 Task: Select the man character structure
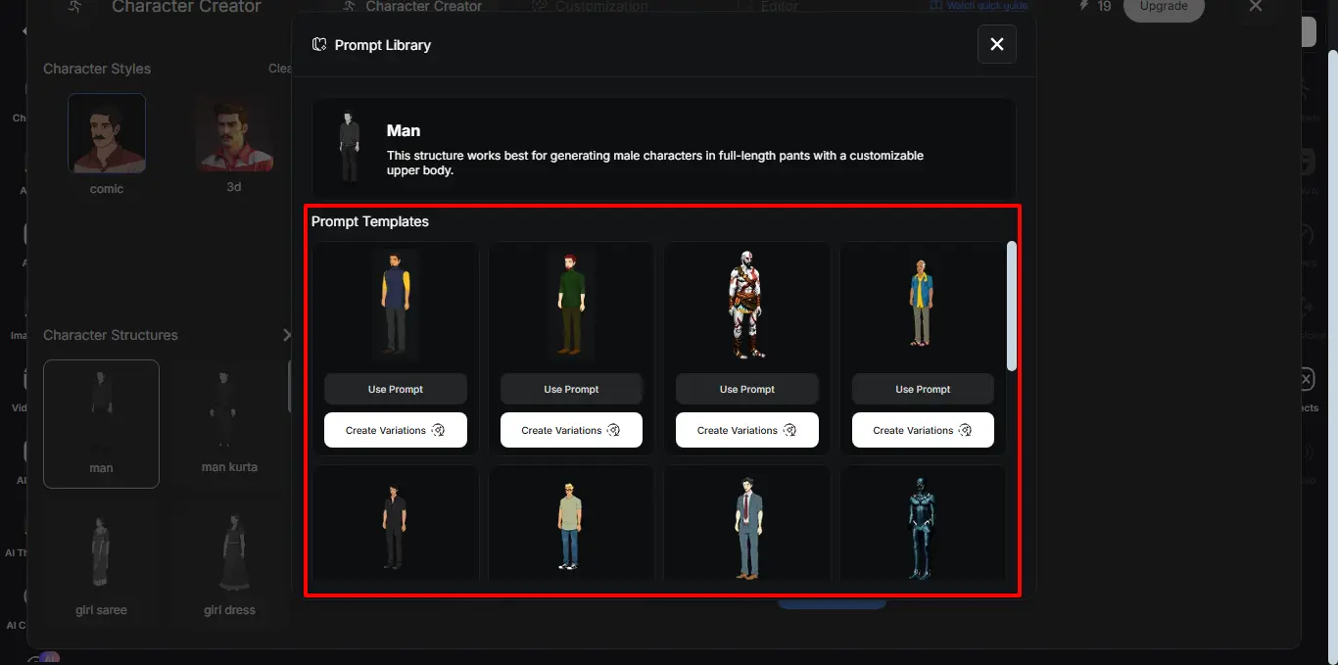(101, 423)
